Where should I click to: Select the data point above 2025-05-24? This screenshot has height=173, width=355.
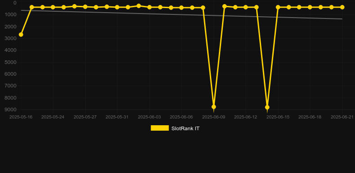[53, 7]
